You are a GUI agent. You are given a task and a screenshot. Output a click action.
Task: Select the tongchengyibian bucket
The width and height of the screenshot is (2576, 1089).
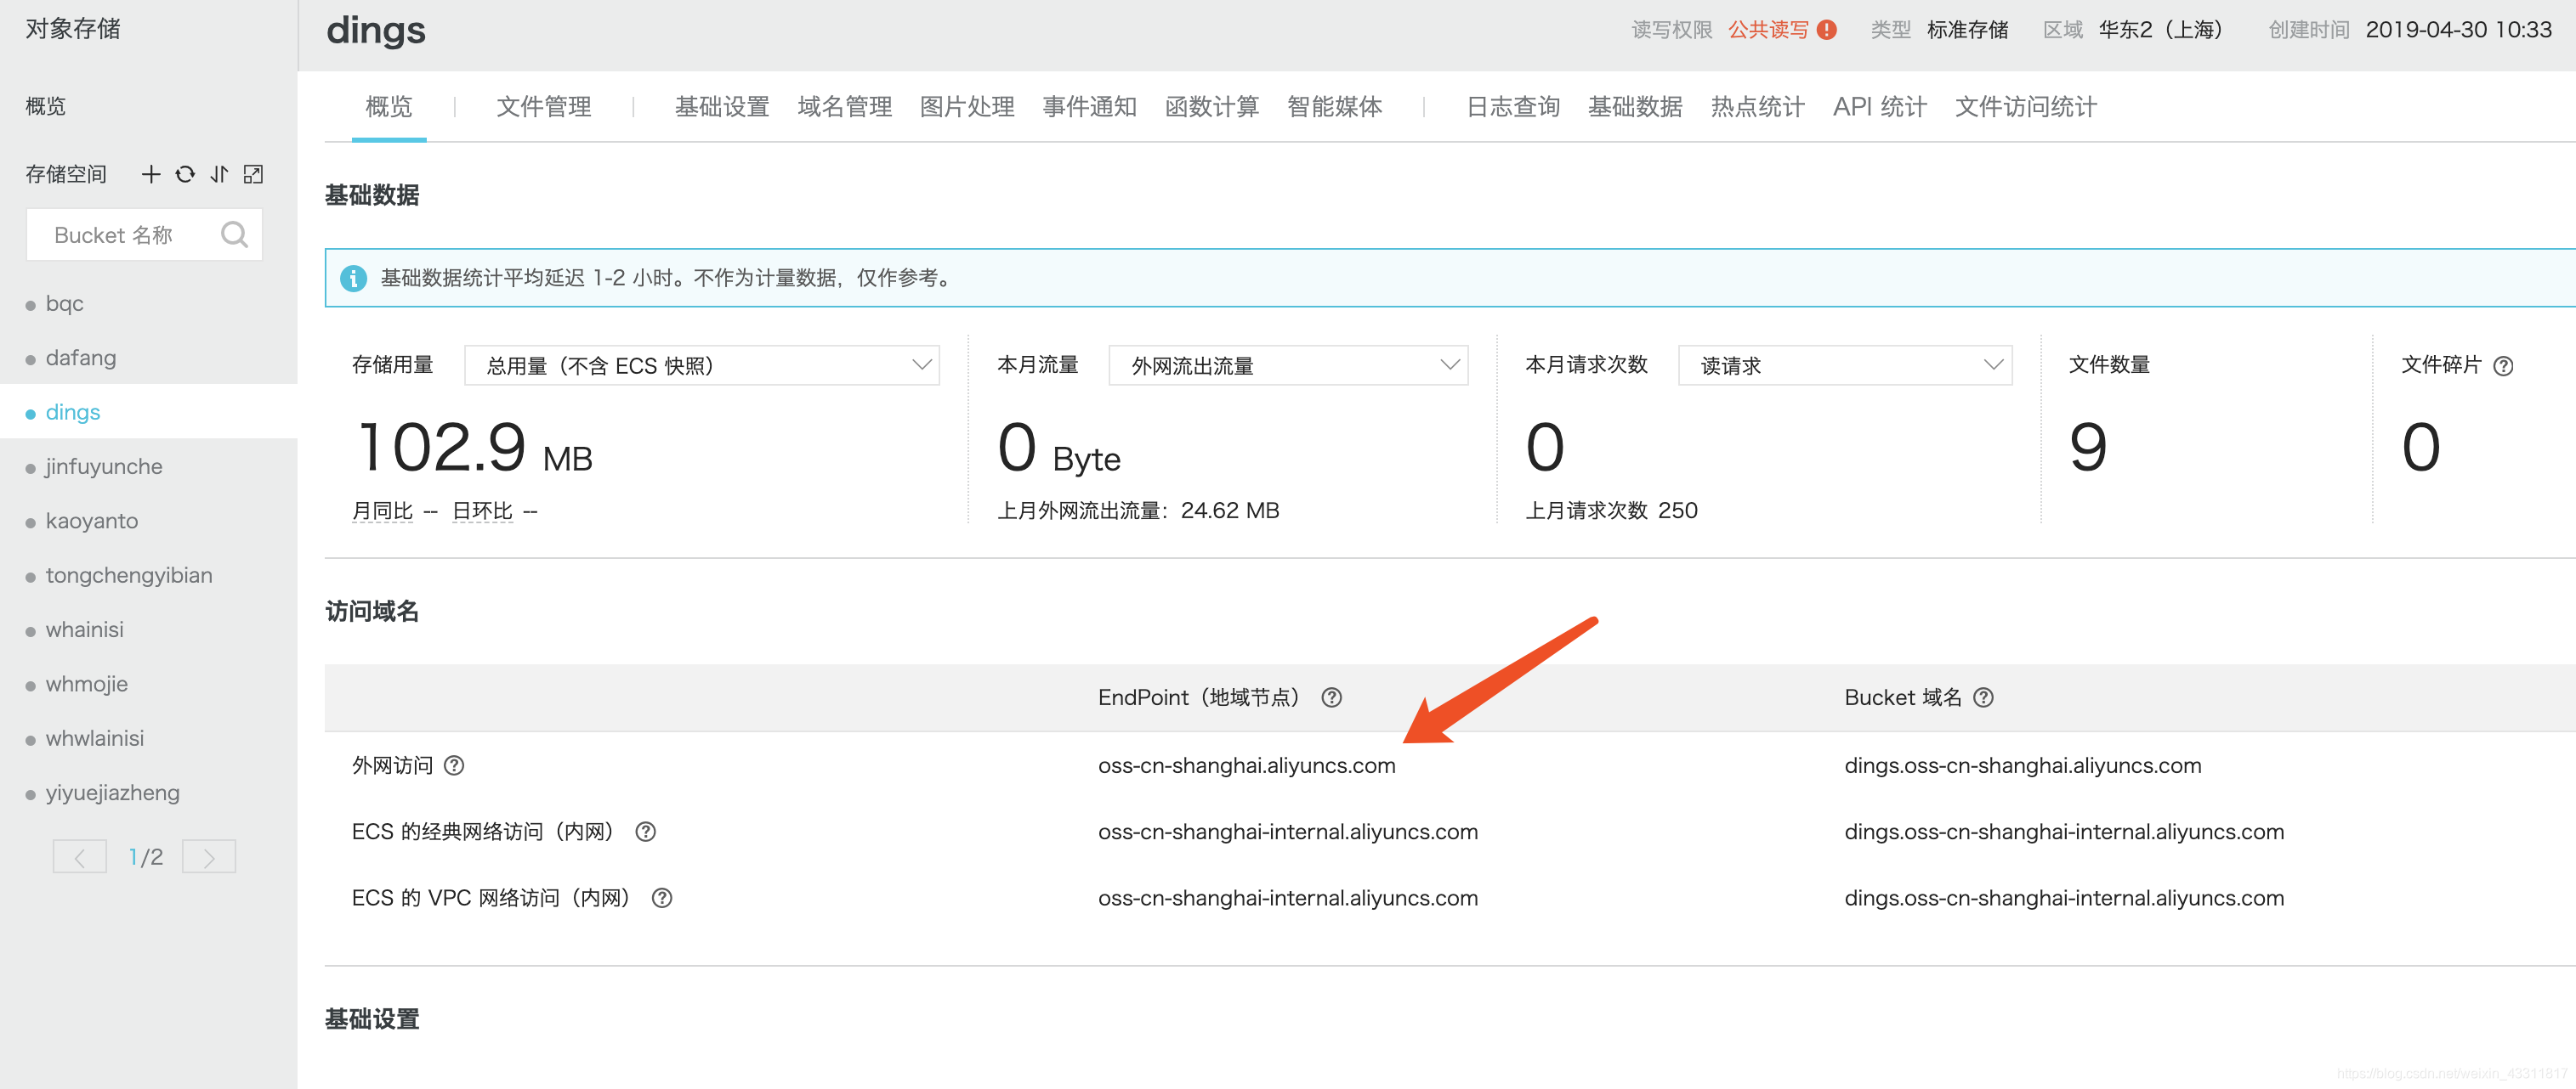point(129,575)
